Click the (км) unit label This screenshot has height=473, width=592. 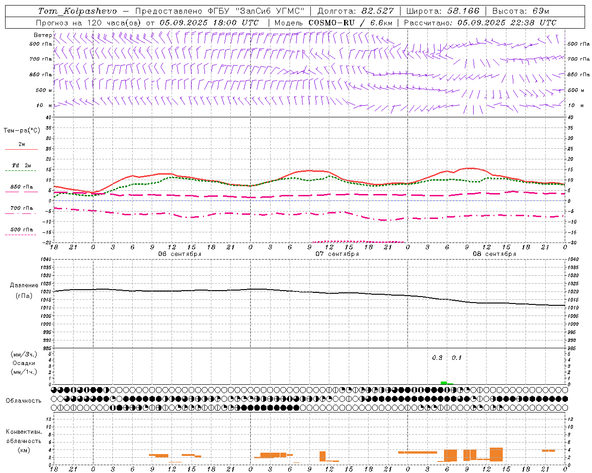(24, 450)
